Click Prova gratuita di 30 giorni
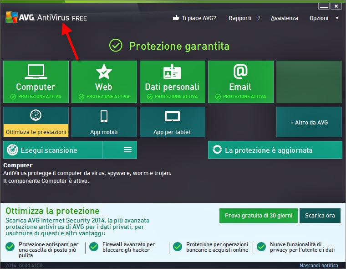The image size is (346, 269). pos(259,216)
